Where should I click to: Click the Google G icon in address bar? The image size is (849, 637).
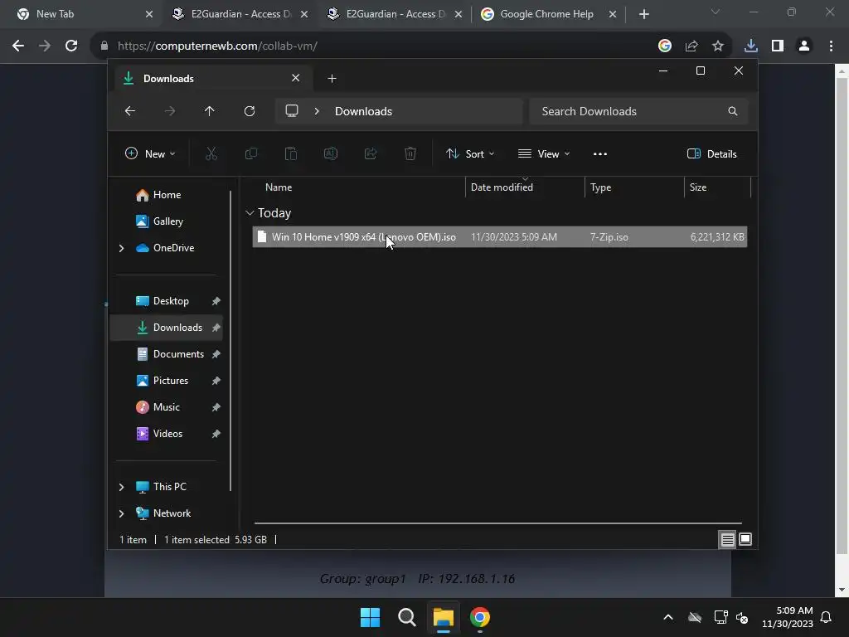665,46
